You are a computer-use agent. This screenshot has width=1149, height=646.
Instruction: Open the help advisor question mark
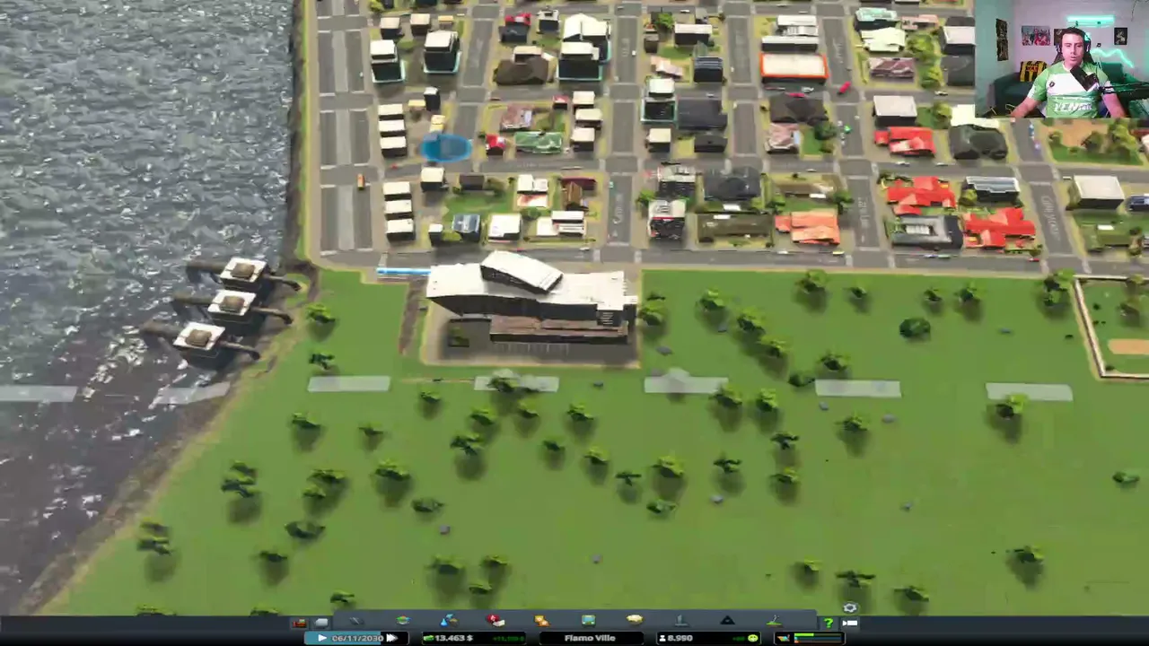828,622
